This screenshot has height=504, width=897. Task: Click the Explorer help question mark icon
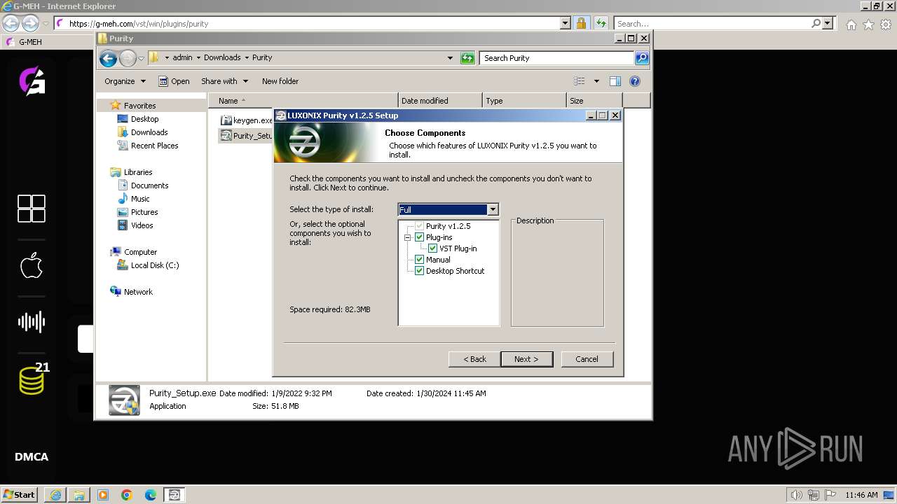coord(635,81)
